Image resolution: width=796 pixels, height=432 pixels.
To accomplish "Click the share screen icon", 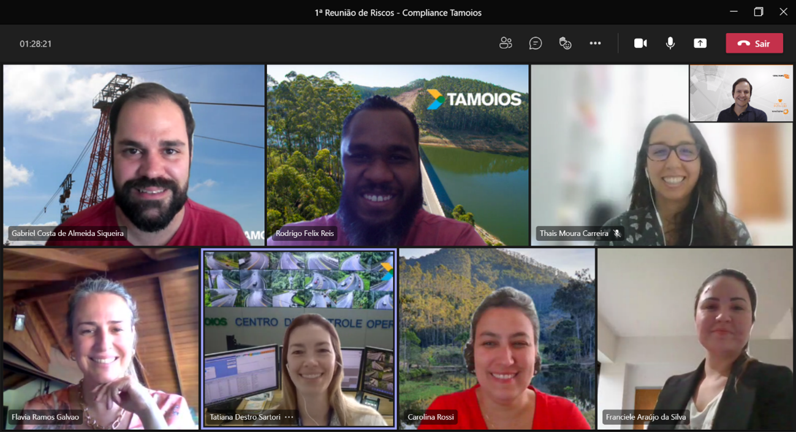I will point(700,43).
